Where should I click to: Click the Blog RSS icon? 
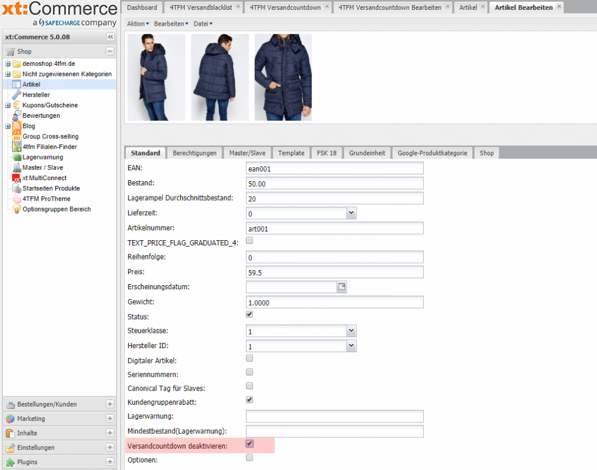coord(16,126)
